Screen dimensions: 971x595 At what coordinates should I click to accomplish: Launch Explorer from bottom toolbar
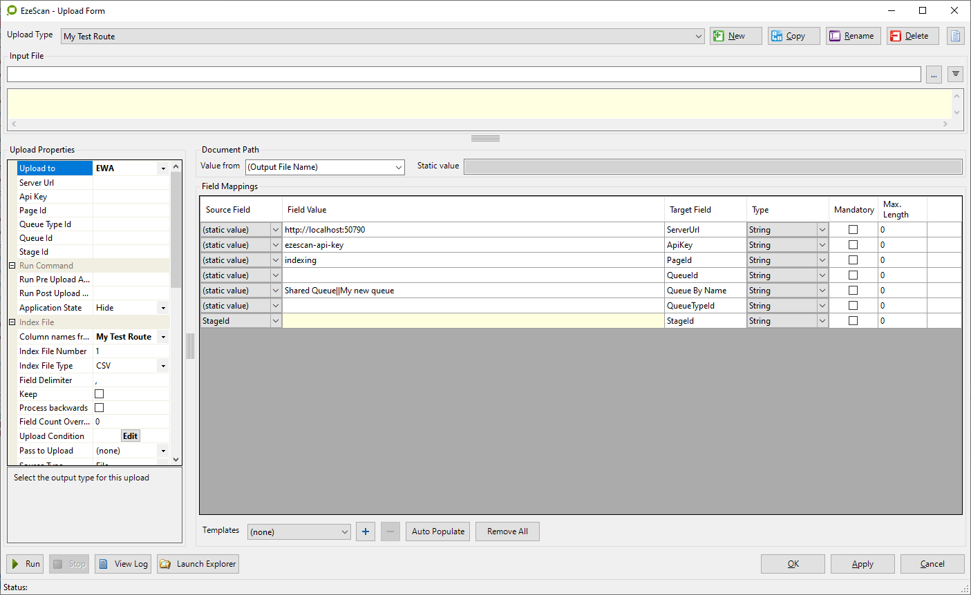pos(198,564)
